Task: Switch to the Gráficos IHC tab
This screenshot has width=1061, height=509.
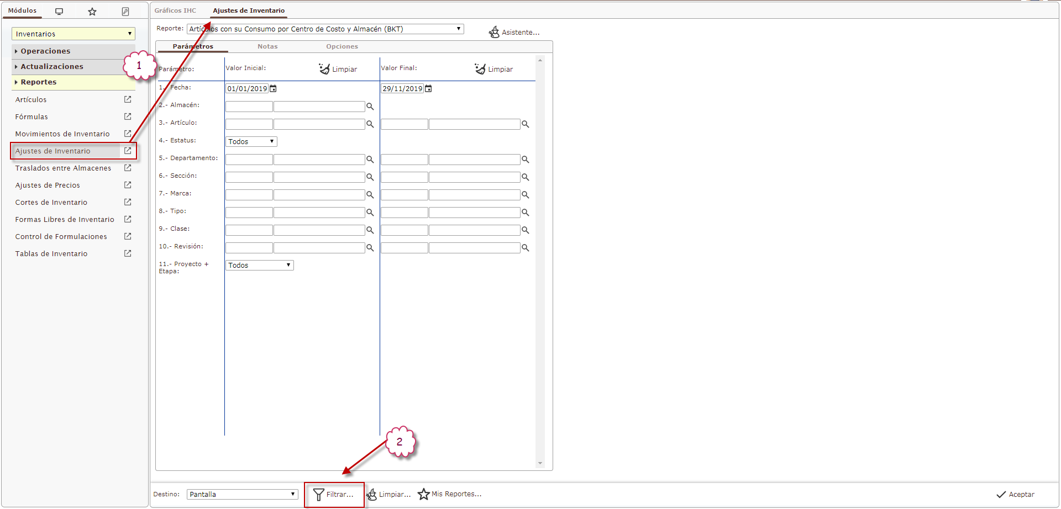Action: [175, 10]
